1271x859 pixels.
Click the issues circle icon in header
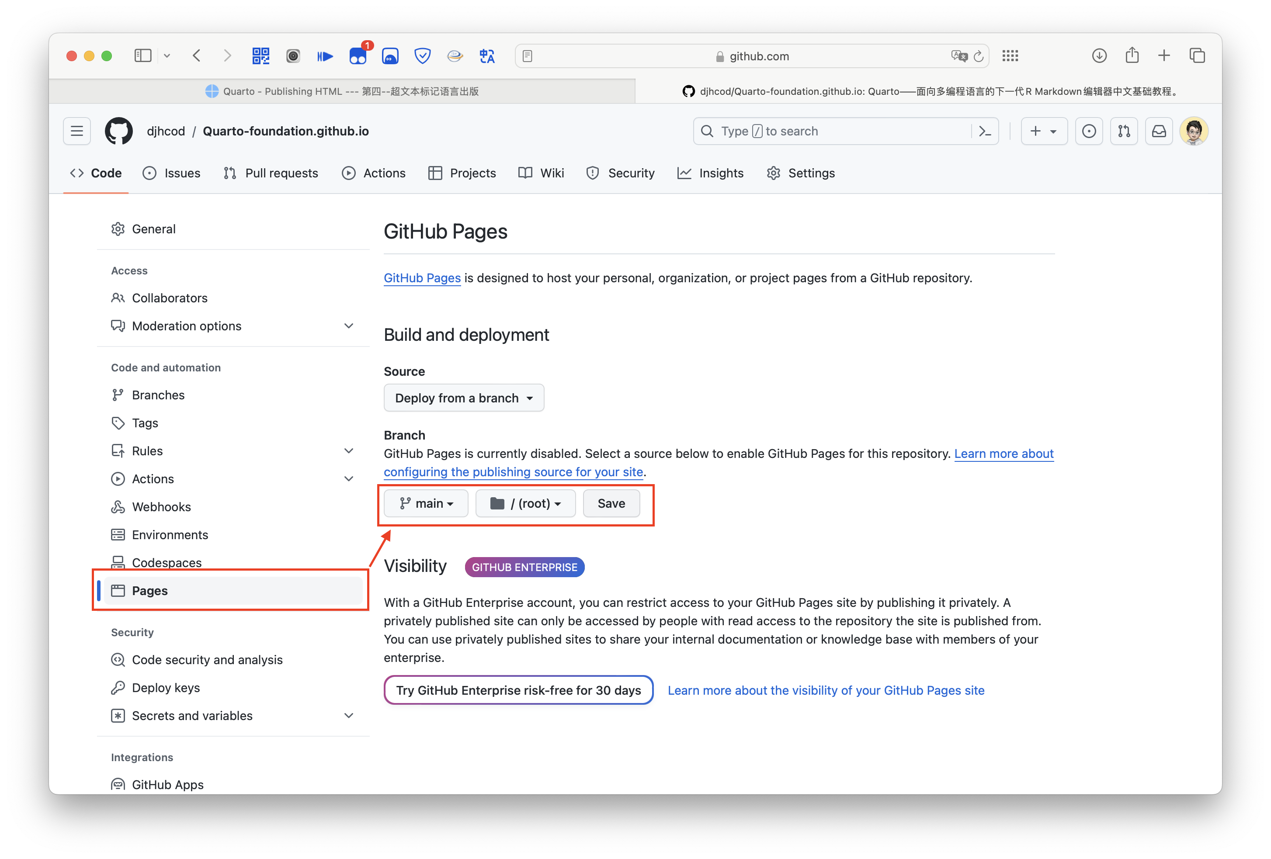1089,131
